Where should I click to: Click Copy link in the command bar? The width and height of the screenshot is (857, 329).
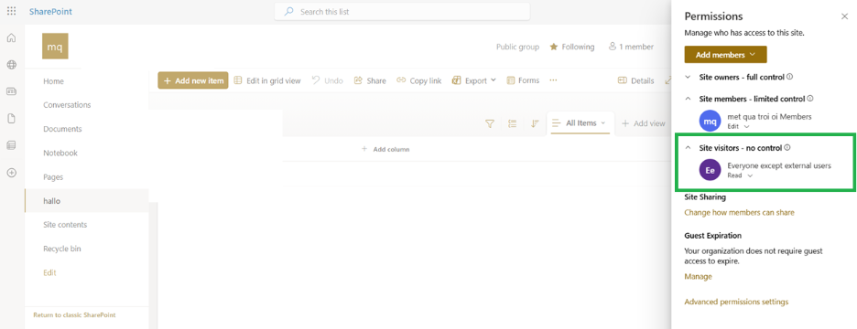[x=418, y=80]
